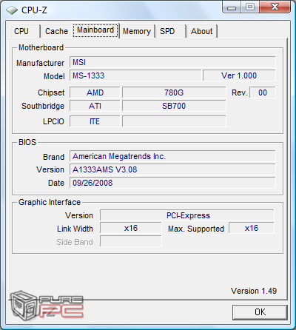Screen dimensions: 296x330
Task: Click the BIOS Date label
Action: 56,183
